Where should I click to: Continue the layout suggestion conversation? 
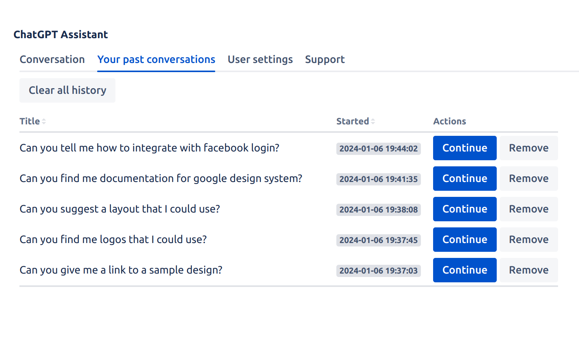point(465,209)
